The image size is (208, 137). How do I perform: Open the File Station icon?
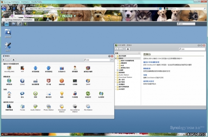pyautogui.click(x=88, y=106)
